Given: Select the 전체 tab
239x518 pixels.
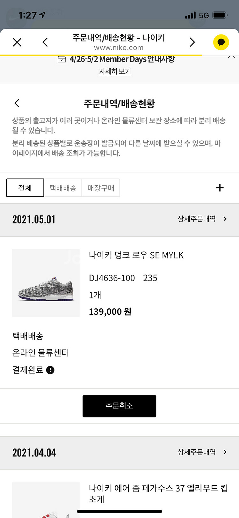Looking at the screenshot, I should coord(25,188).
